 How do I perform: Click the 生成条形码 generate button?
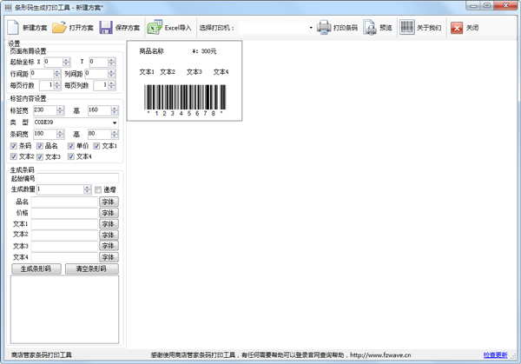coord(36,269)
